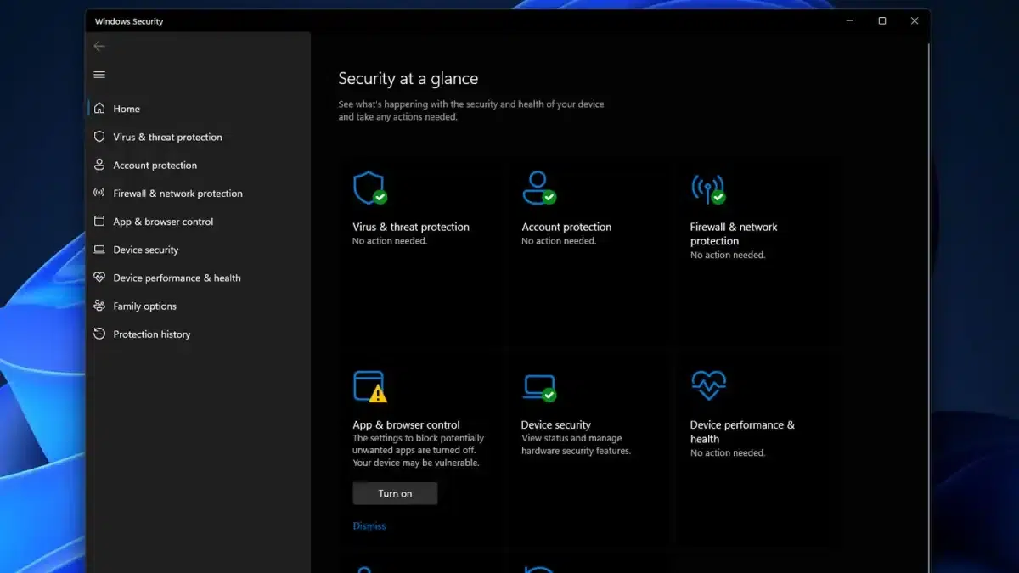Click the App & browser control warning icon

(370, 386)
